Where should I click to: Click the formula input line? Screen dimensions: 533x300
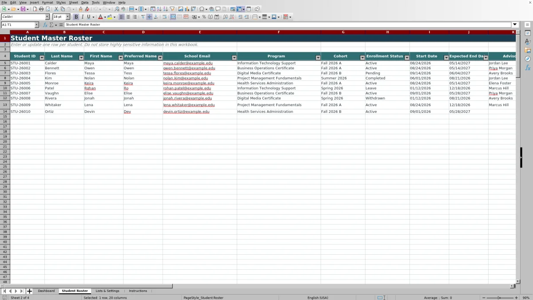click(288, 25)
